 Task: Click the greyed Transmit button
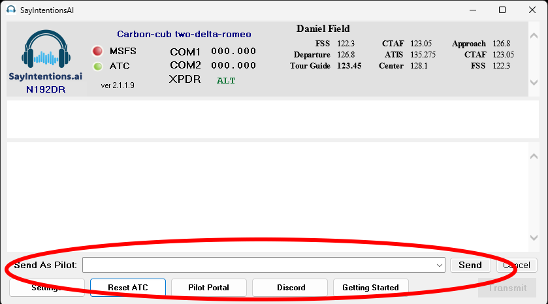click(x=507, y=288)
